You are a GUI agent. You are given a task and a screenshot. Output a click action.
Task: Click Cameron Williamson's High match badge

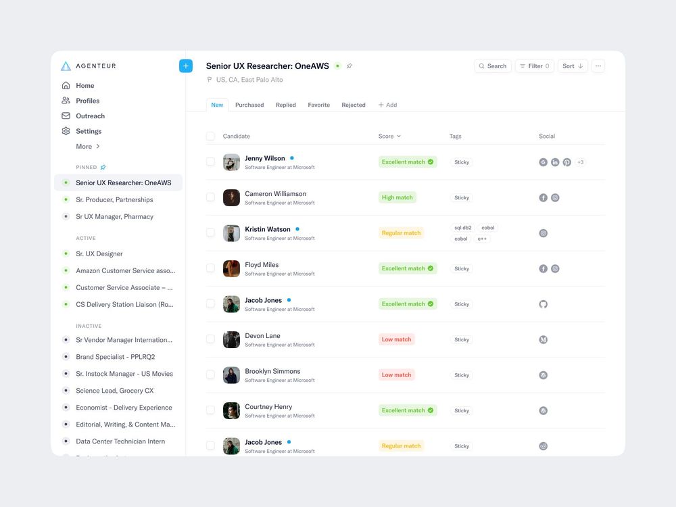tap(397, 197)
